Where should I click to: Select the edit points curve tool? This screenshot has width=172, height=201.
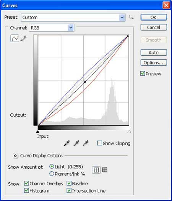[15, 38]
